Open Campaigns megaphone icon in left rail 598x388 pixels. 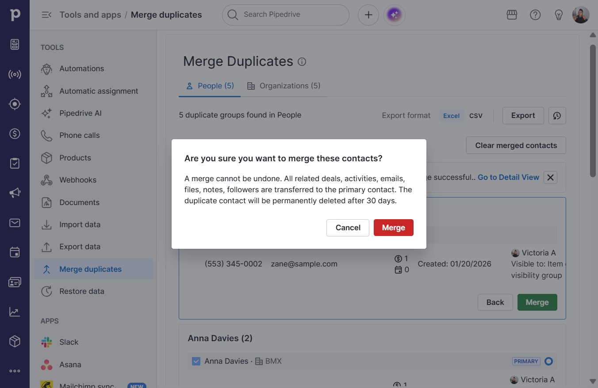click(x=15, y=193)
